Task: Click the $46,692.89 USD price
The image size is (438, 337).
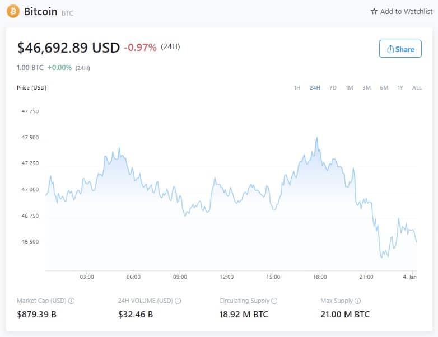Action: coord(68,48)
